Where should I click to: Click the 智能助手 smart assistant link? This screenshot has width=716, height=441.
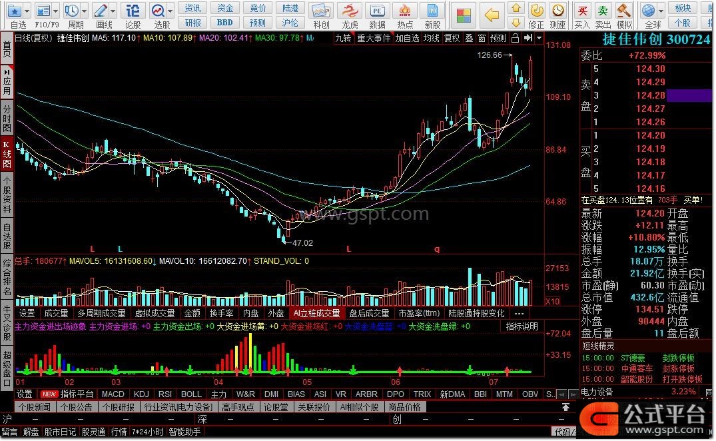184,432
